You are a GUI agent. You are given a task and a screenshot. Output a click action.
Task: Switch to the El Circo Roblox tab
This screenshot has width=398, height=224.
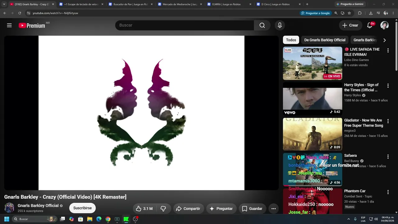278,4
